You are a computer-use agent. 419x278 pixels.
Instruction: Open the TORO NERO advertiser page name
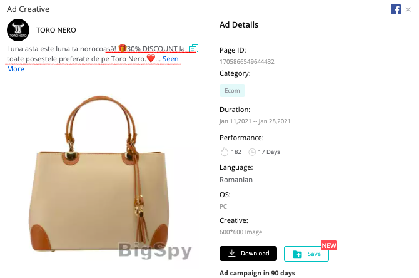coord(56,30)
